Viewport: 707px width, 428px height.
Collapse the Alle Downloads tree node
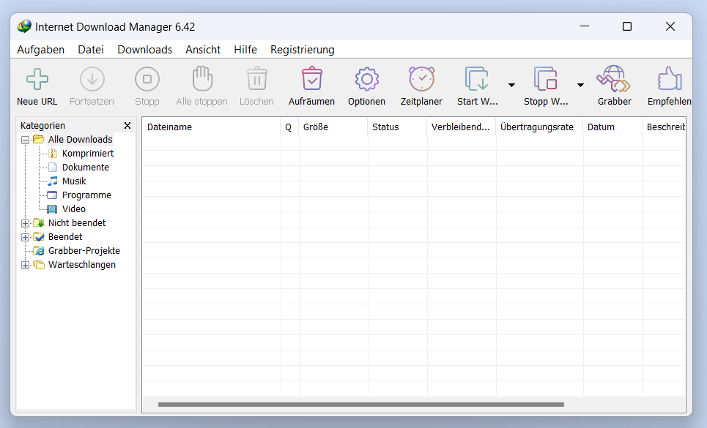pyautogui.click(x=25, y=140)
